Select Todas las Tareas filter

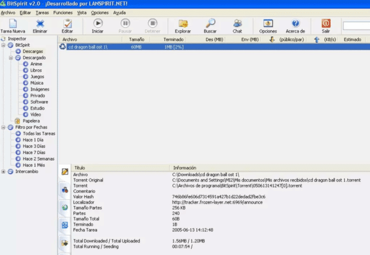[x=39, y=134]
